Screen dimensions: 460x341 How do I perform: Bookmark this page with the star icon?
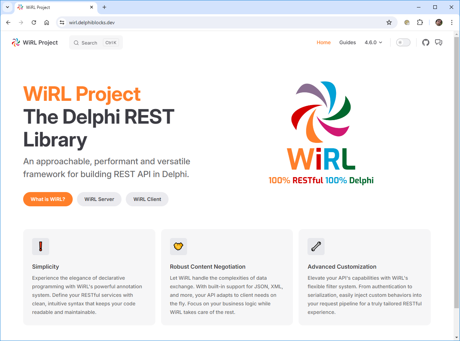389,22
